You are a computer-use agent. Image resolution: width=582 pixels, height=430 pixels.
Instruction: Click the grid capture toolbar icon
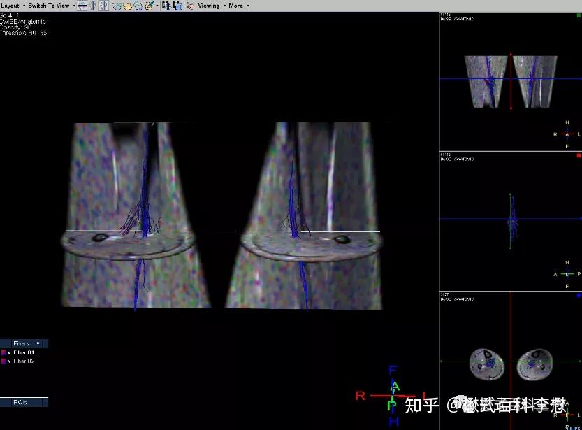(167, 6)
